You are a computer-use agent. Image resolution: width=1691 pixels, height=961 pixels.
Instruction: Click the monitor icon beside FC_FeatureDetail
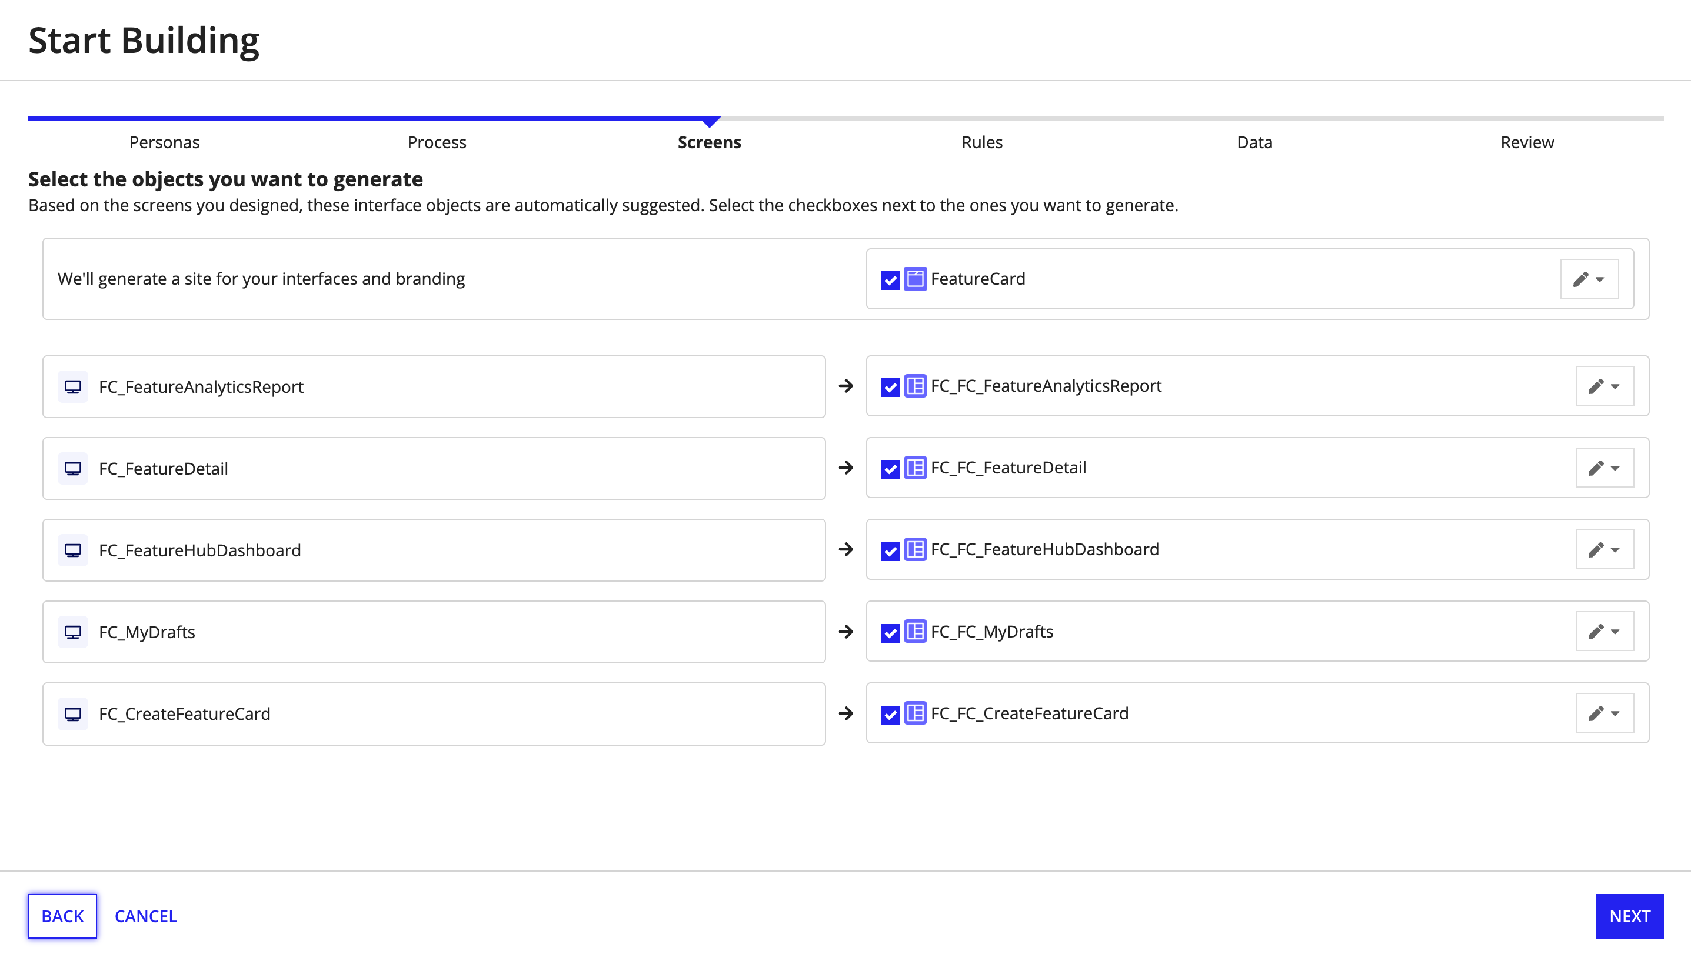pos(72,469)
